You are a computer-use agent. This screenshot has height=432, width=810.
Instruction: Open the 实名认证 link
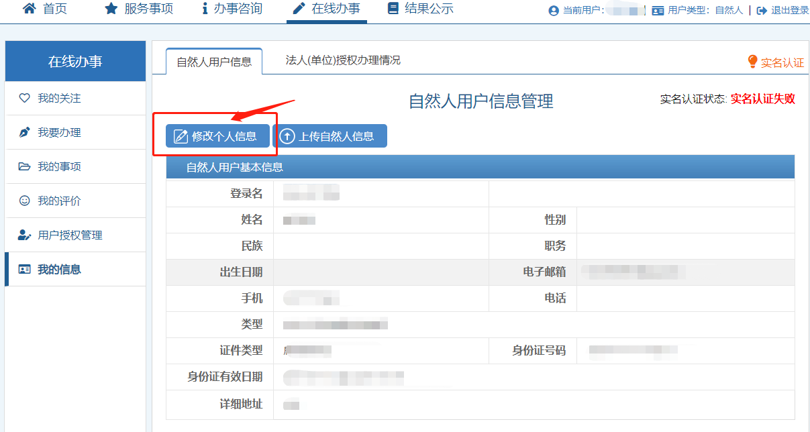tap(782, 62)
